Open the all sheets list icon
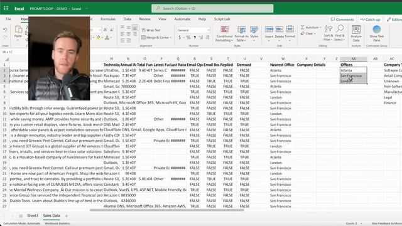This screenshot has height=226, width=402. point(21,216)
